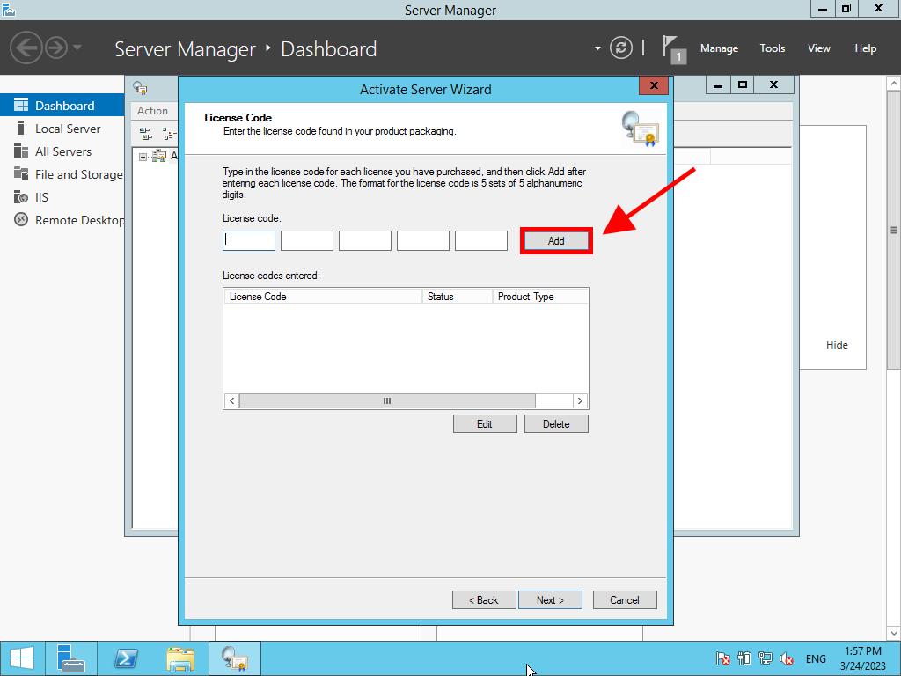This screenshot has width=901, height=676.
Task: Click the muted volume tray icon
Action: tap(786, 658)
